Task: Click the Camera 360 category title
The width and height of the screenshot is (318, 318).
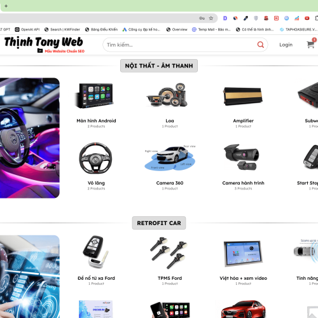Action: tap(170, 183)
